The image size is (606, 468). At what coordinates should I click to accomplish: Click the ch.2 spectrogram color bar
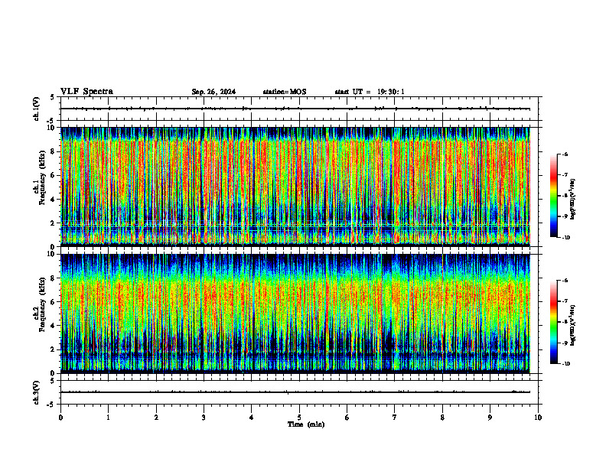[554, 322]
